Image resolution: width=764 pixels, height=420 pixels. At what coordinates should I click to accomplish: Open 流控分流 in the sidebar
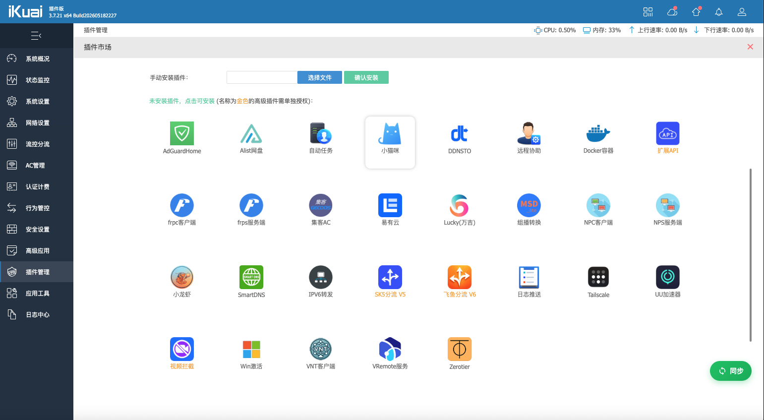(37, 144)
